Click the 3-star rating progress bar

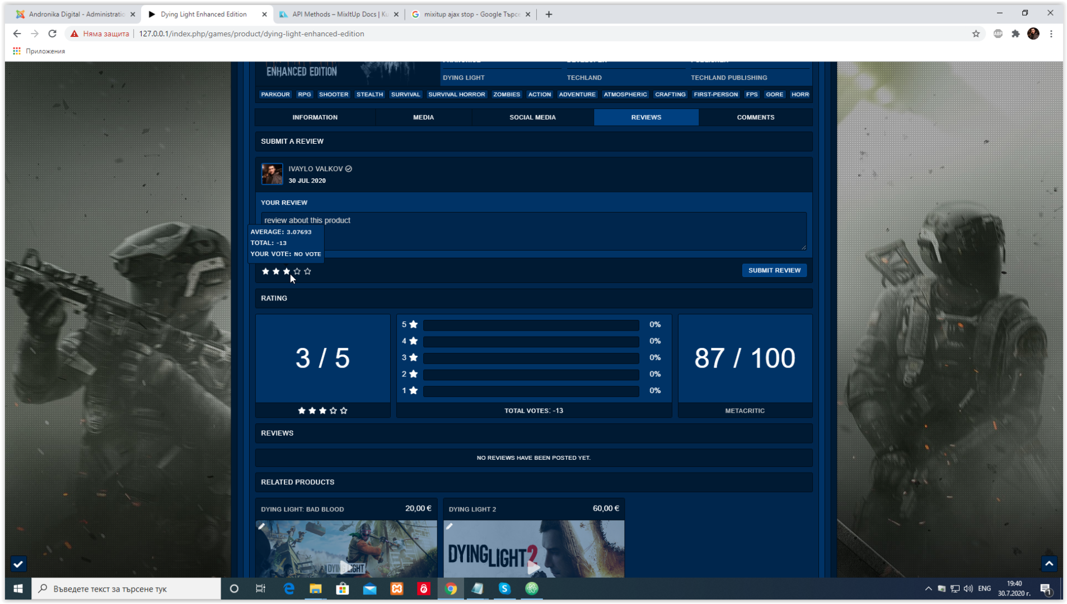[531, 358]
